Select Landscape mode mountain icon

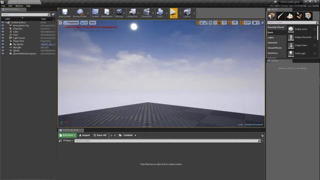(290, 15)
